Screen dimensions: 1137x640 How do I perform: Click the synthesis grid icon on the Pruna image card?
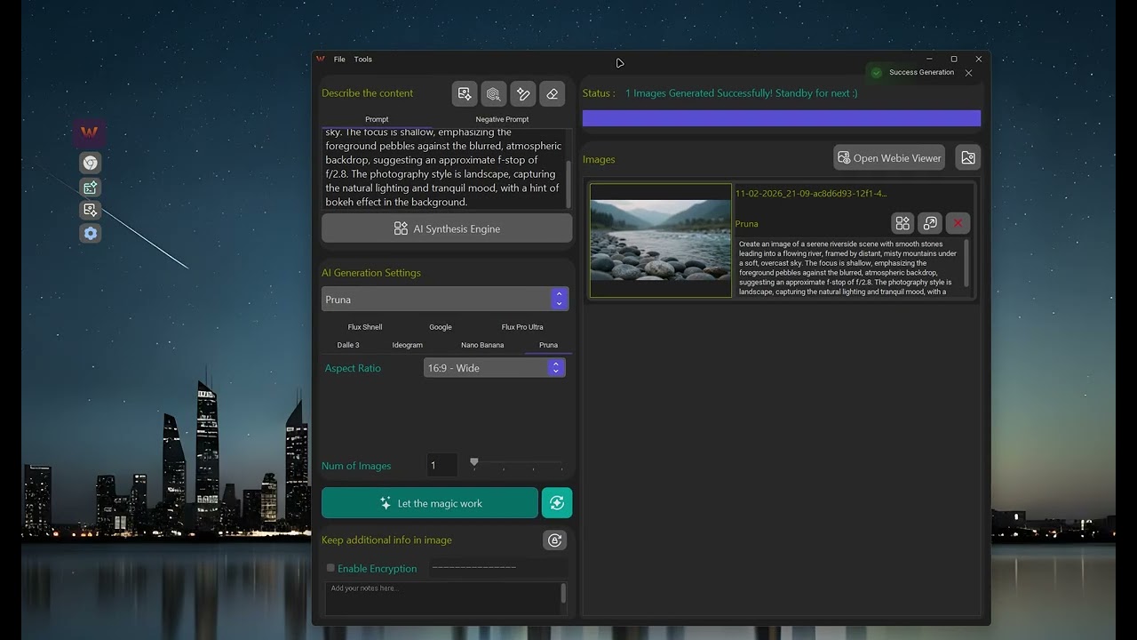902,223
